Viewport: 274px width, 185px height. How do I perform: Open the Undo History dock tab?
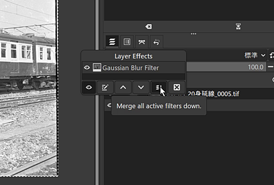pyautogui.click(x=156, y=42)
